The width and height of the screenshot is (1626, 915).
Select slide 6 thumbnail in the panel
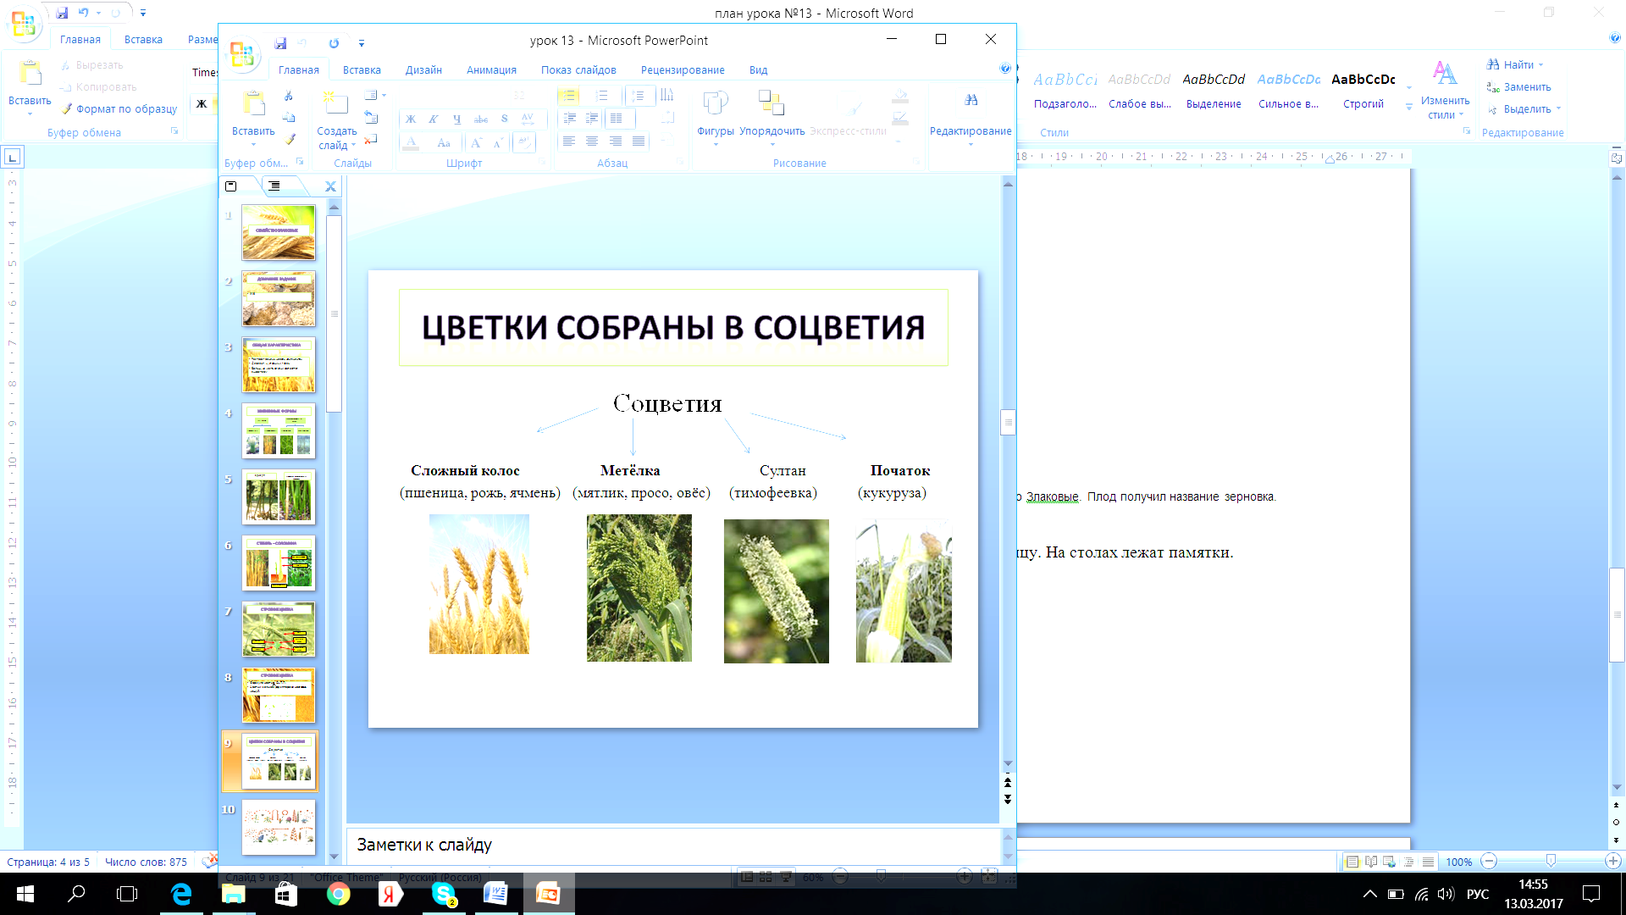279,563
